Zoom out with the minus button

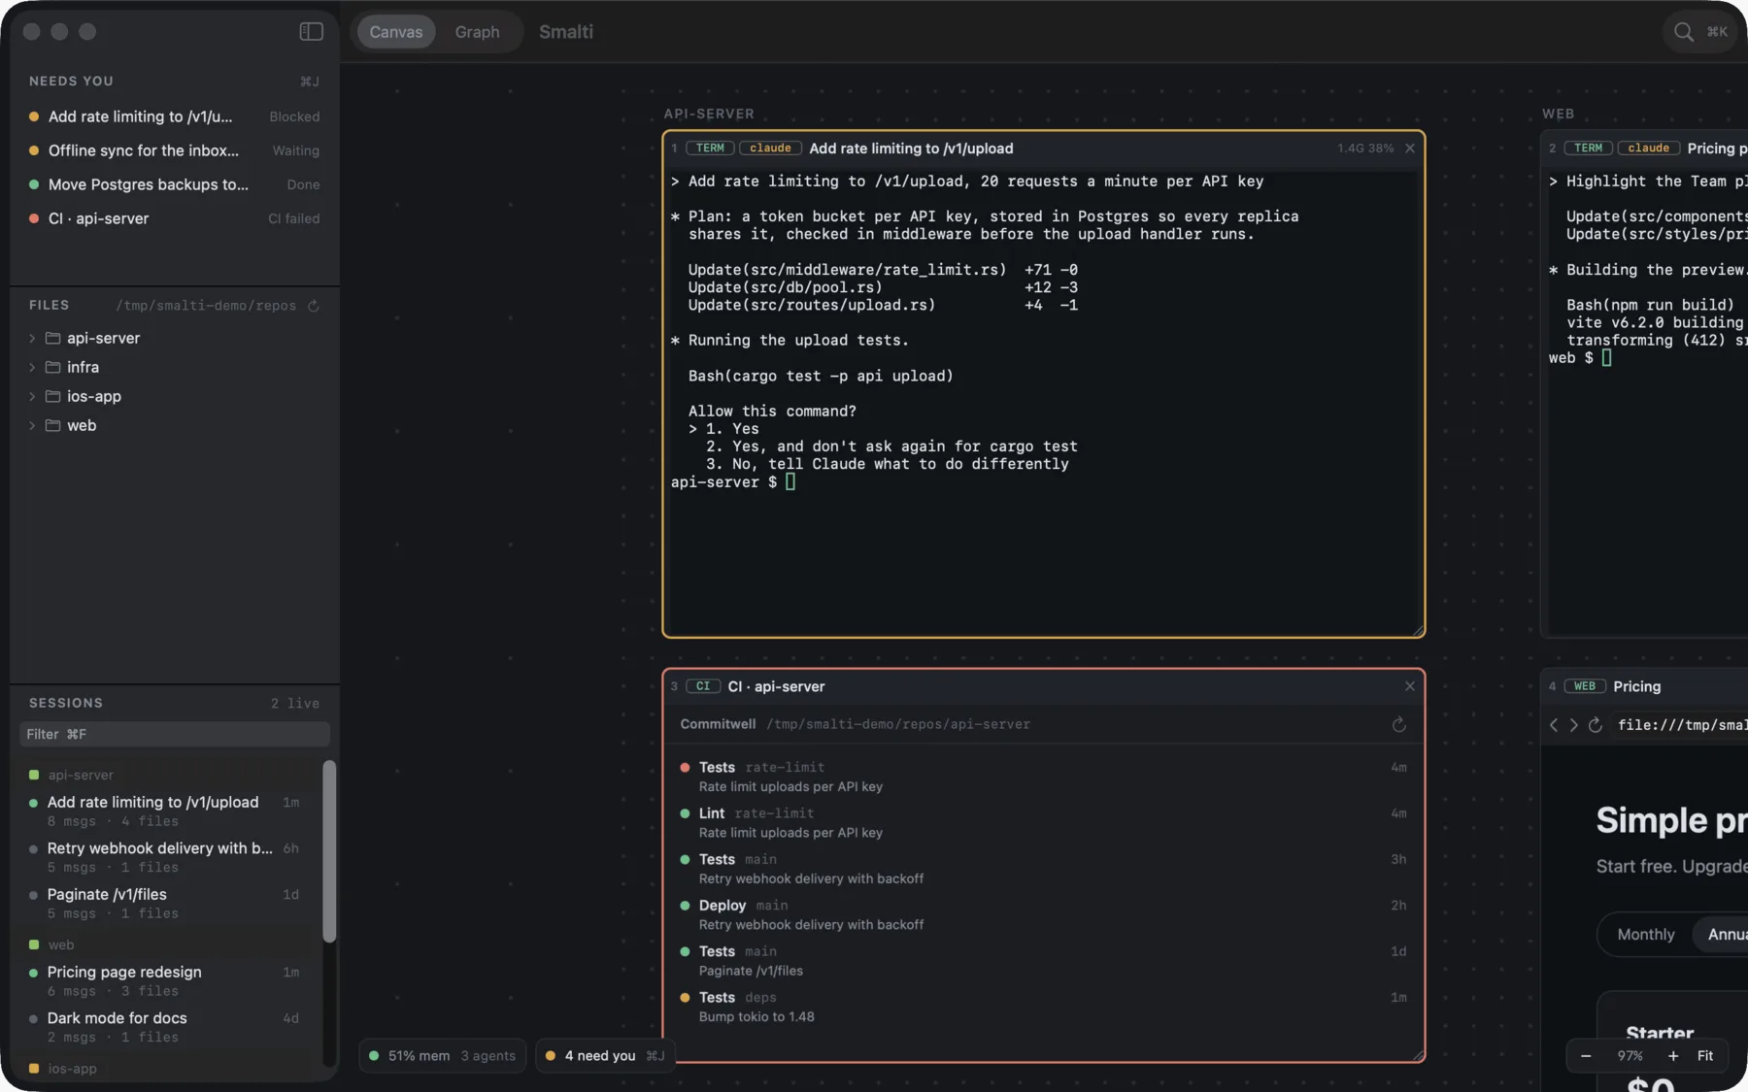[x=1586, y=1056]
